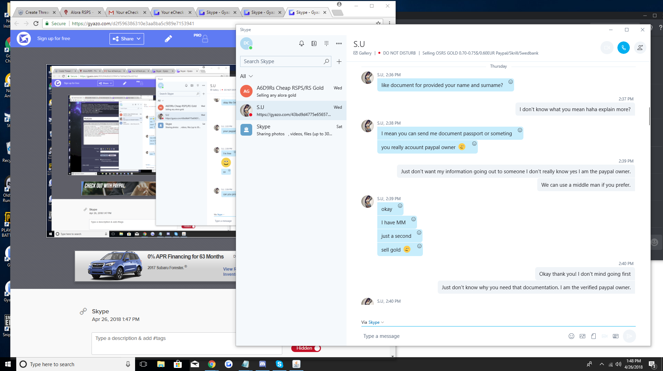Image resolution: width=663 pixels, height=371 pixels.
Task: Click the Gyazo page scroll-down arrow
Action: (393, 356)
